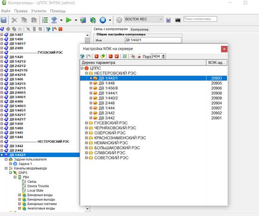Click the scissors Cut icon
The image size is (259, 216).
pos(14,20)
